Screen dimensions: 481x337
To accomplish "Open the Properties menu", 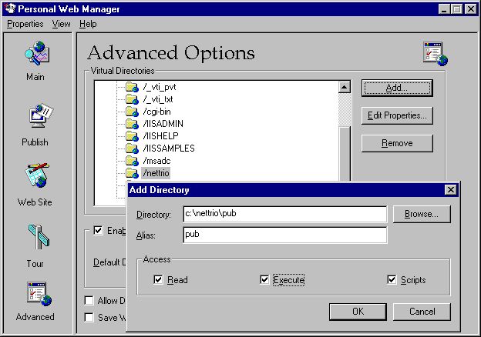I will (25, 24).
